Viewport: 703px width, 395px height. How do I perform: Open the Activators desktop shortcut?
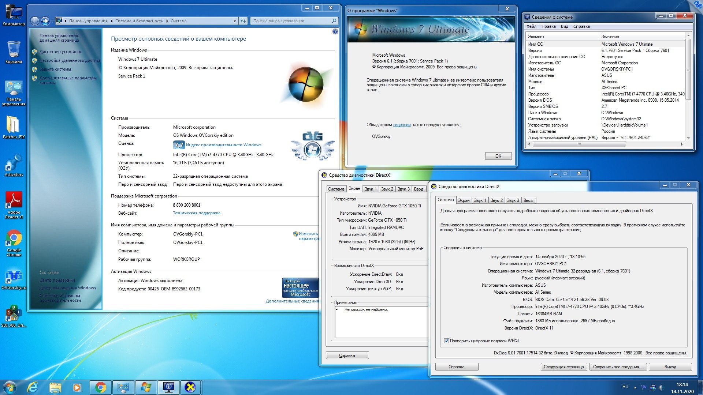(x=14, y=165)
